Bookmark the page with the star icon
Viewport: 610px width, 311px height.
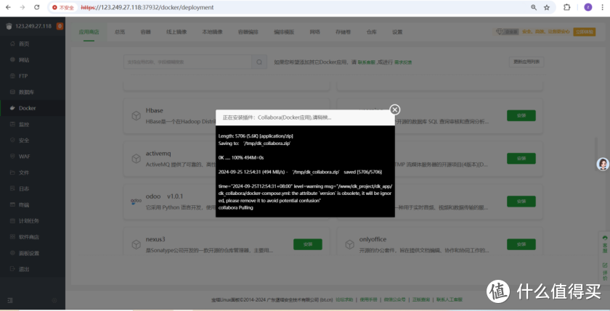[547, 7]
